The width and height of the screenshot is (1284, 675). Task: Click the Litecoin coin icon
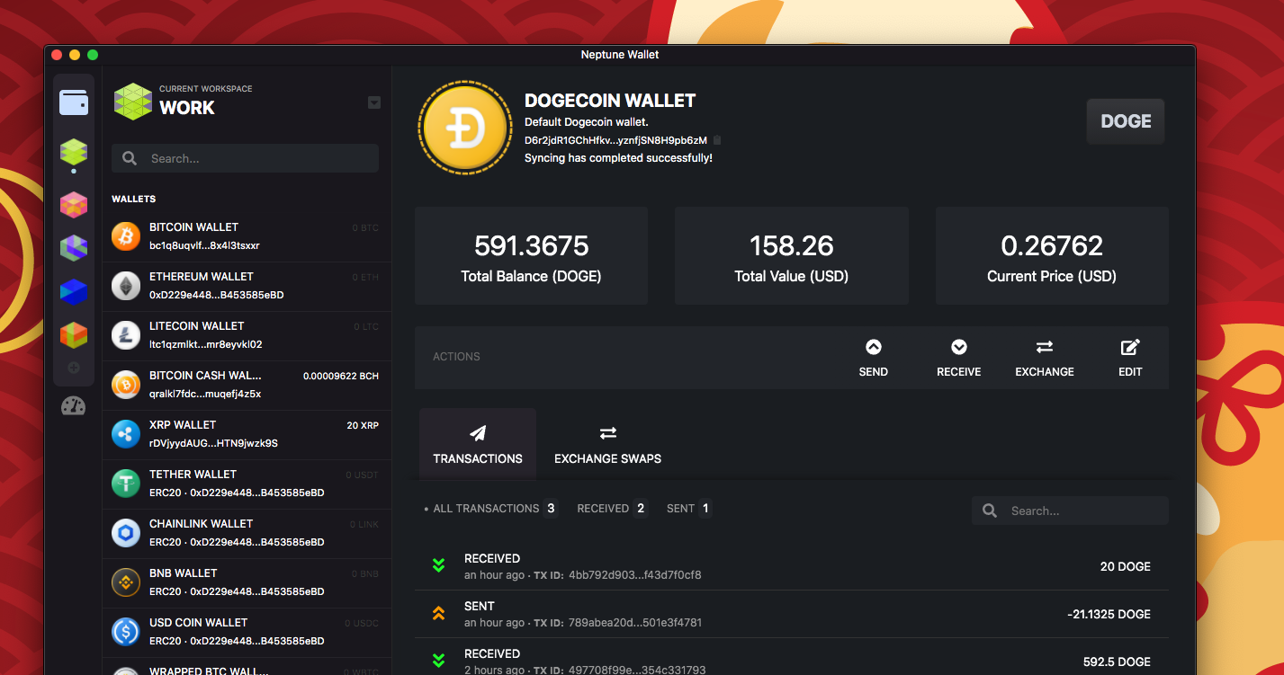(126, 335)
